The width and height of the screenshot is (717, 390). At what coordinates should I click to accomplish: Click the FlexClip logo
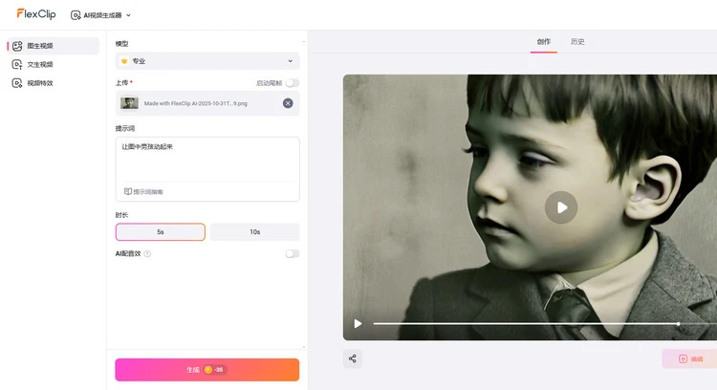[36, 14]
